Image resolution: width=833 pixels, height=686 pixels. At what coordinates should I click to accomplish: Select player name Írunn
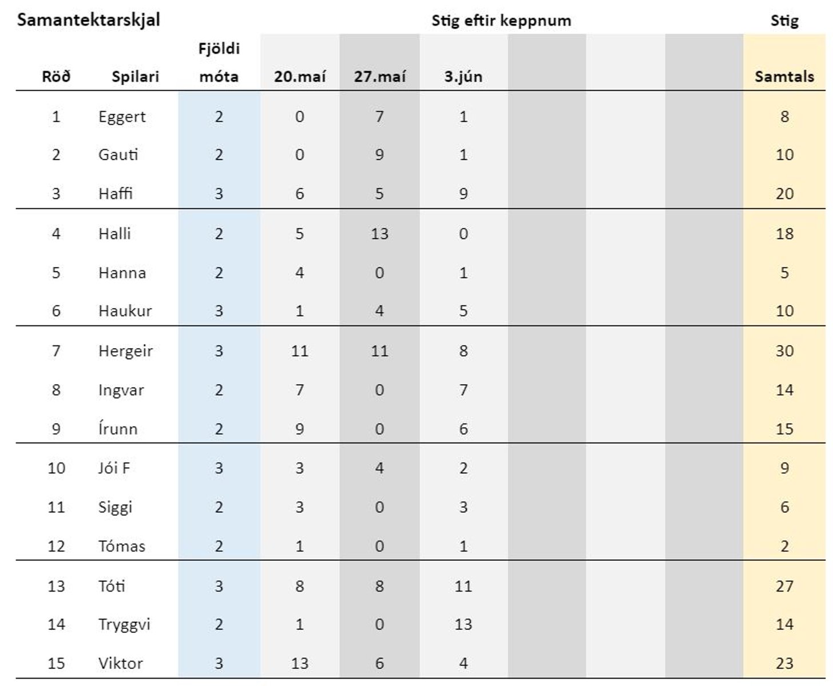point(118,428)
